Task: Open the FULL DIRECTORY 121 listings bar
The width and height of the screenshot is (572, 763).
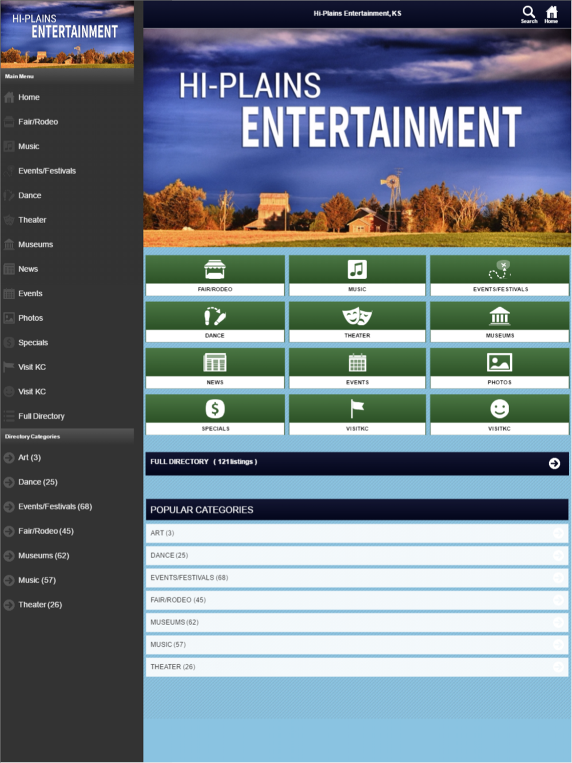Action: point(357,463)
